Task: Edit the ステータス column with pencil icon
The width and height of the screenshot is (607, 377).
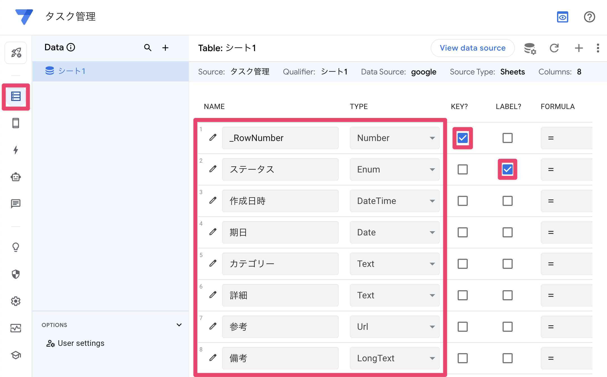Action: point(213,169)
